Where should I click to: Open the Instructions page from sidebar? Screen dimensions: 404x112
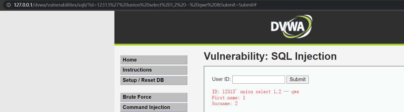[x=154, y=70]
